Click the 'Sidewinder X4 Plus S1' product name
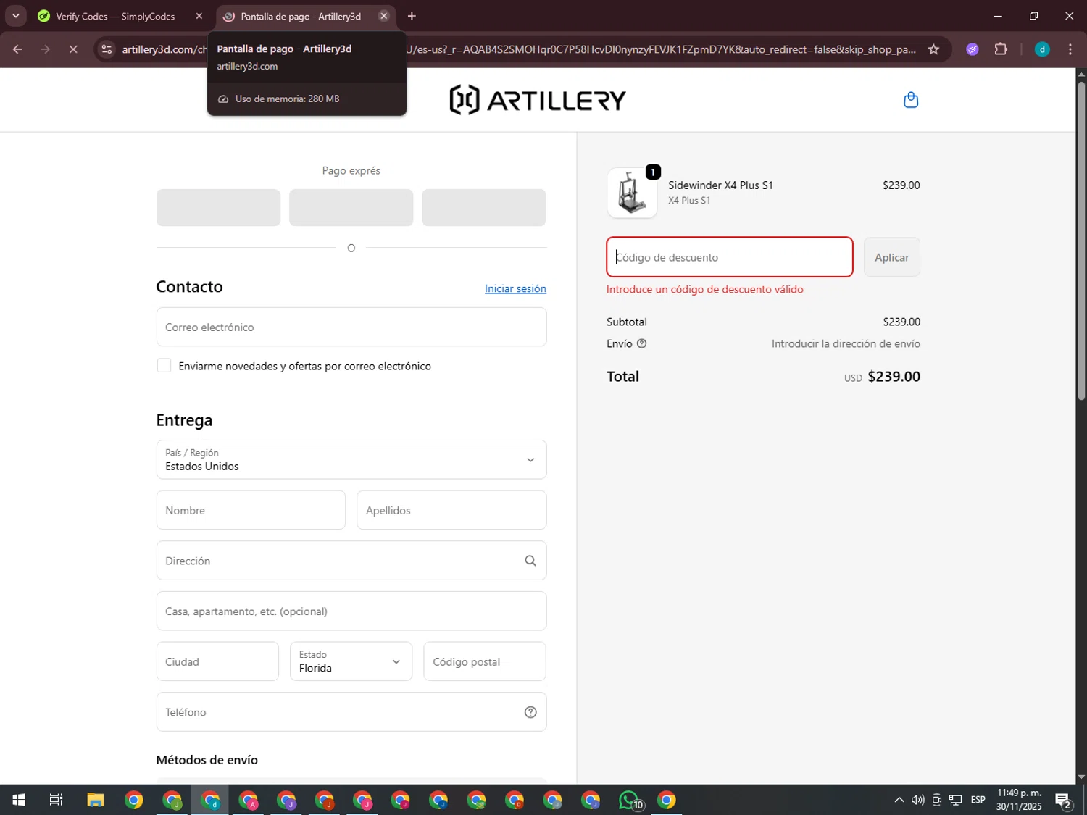1087x815 pixels. (x=720, y=185)
